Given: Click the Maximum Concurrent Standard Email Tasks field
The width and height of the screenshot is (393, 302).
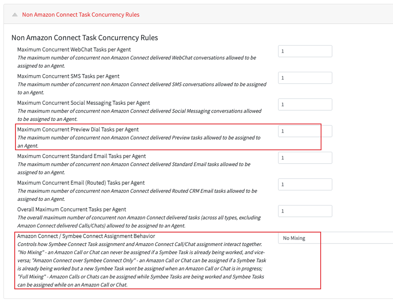Looking at the screenshot, I should click(x=305, y=158).
